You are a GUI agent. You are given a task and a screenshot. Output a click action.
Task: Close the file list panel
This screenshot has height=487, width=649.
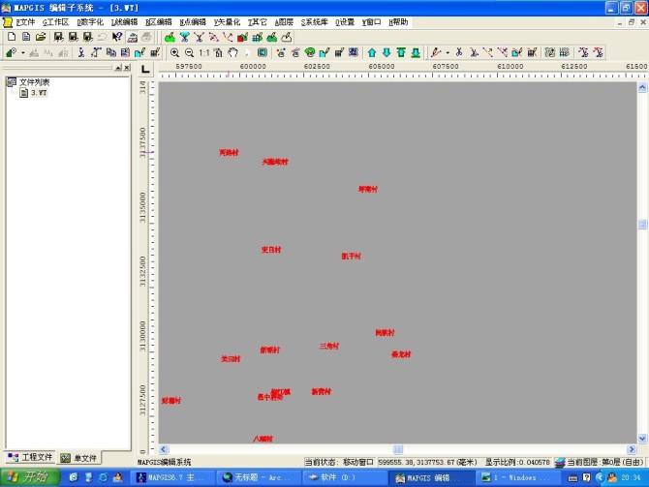pyautogui.click(x=127, y=68)
